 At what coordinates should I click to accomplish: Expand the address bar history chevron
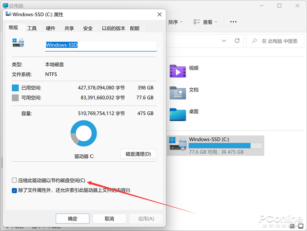[x=224, y=41]
